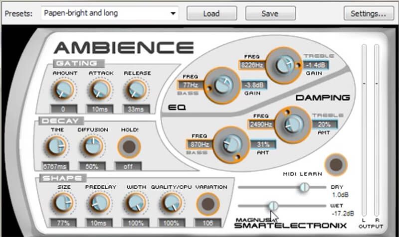Click the Quality/CPU value 100%

pyautogui.click(x=171, y=223)
